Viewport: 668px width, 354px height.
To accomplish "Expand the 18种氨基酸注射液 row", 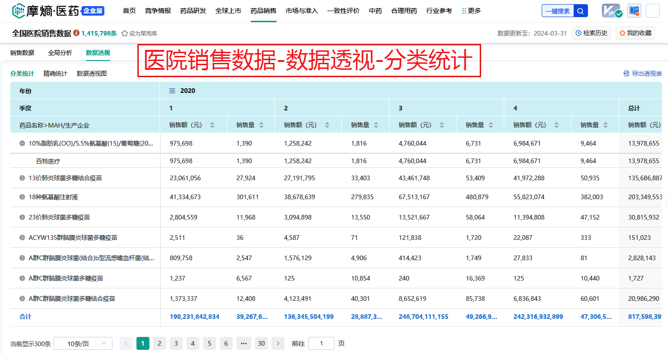I will pyautogui.click(x=22, y=197).
